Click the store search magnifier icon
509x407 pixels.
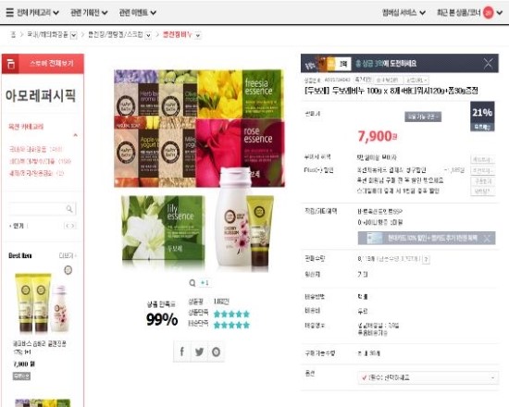pyautogui.click(x=69, y=209)
